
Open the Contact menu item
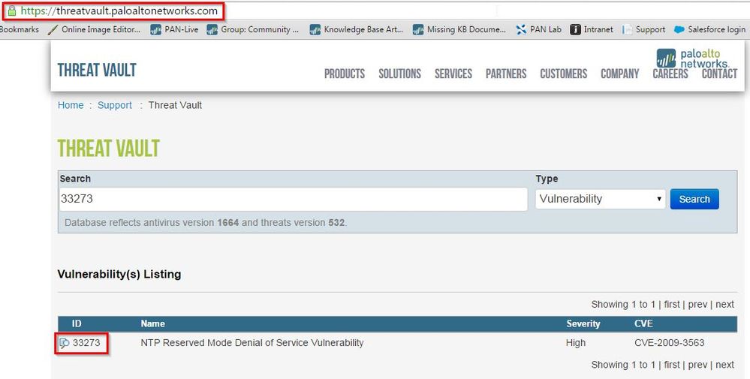click(x=719, y=74)
